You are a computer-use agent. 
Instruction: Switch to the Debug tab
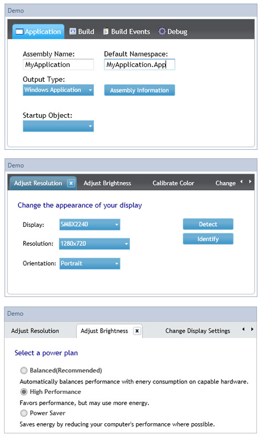(173, 31)
